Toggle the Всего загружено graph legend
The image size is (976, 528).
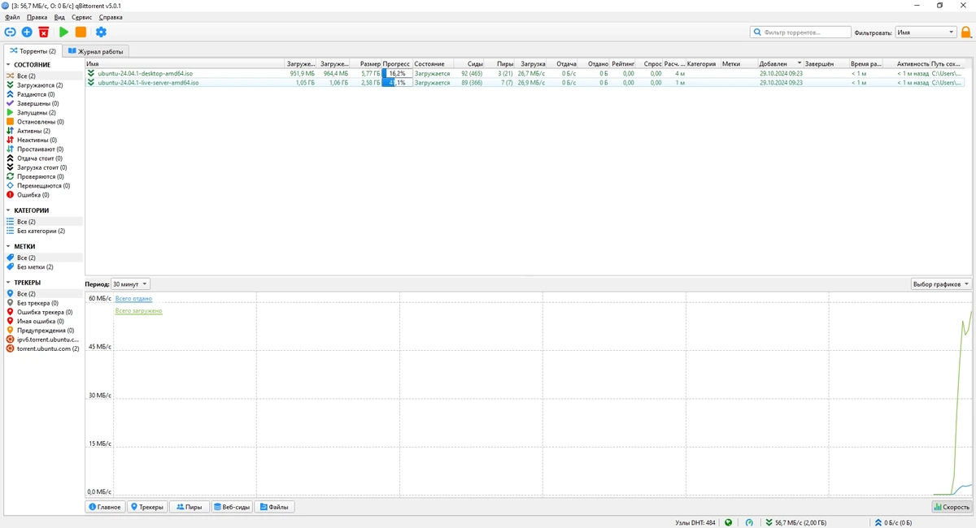point(138,311)
